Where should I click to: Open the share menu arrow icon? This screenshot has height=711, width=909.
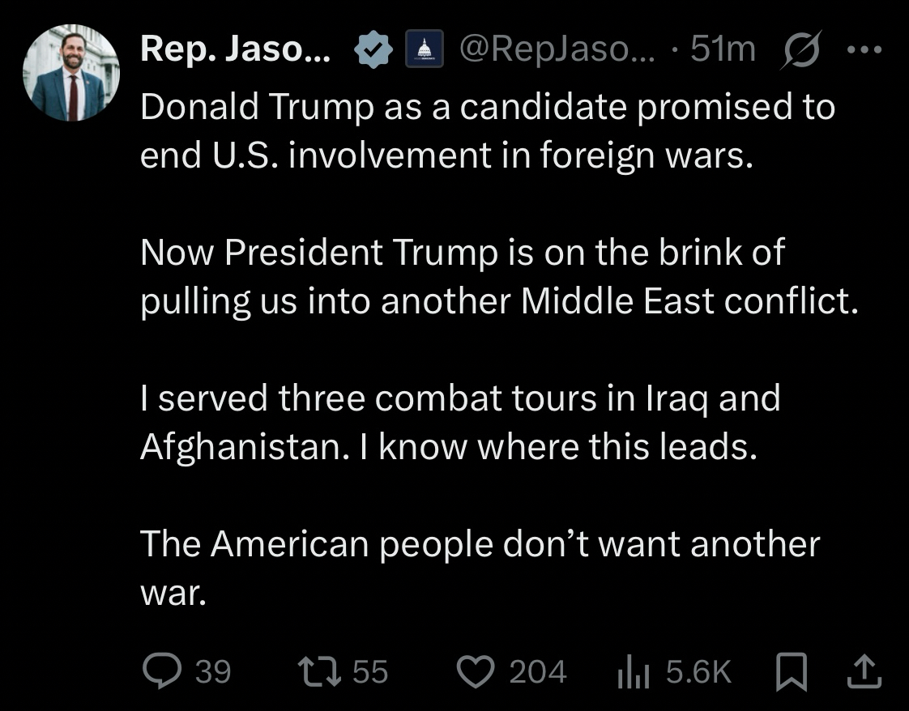(x=864, y=670)
